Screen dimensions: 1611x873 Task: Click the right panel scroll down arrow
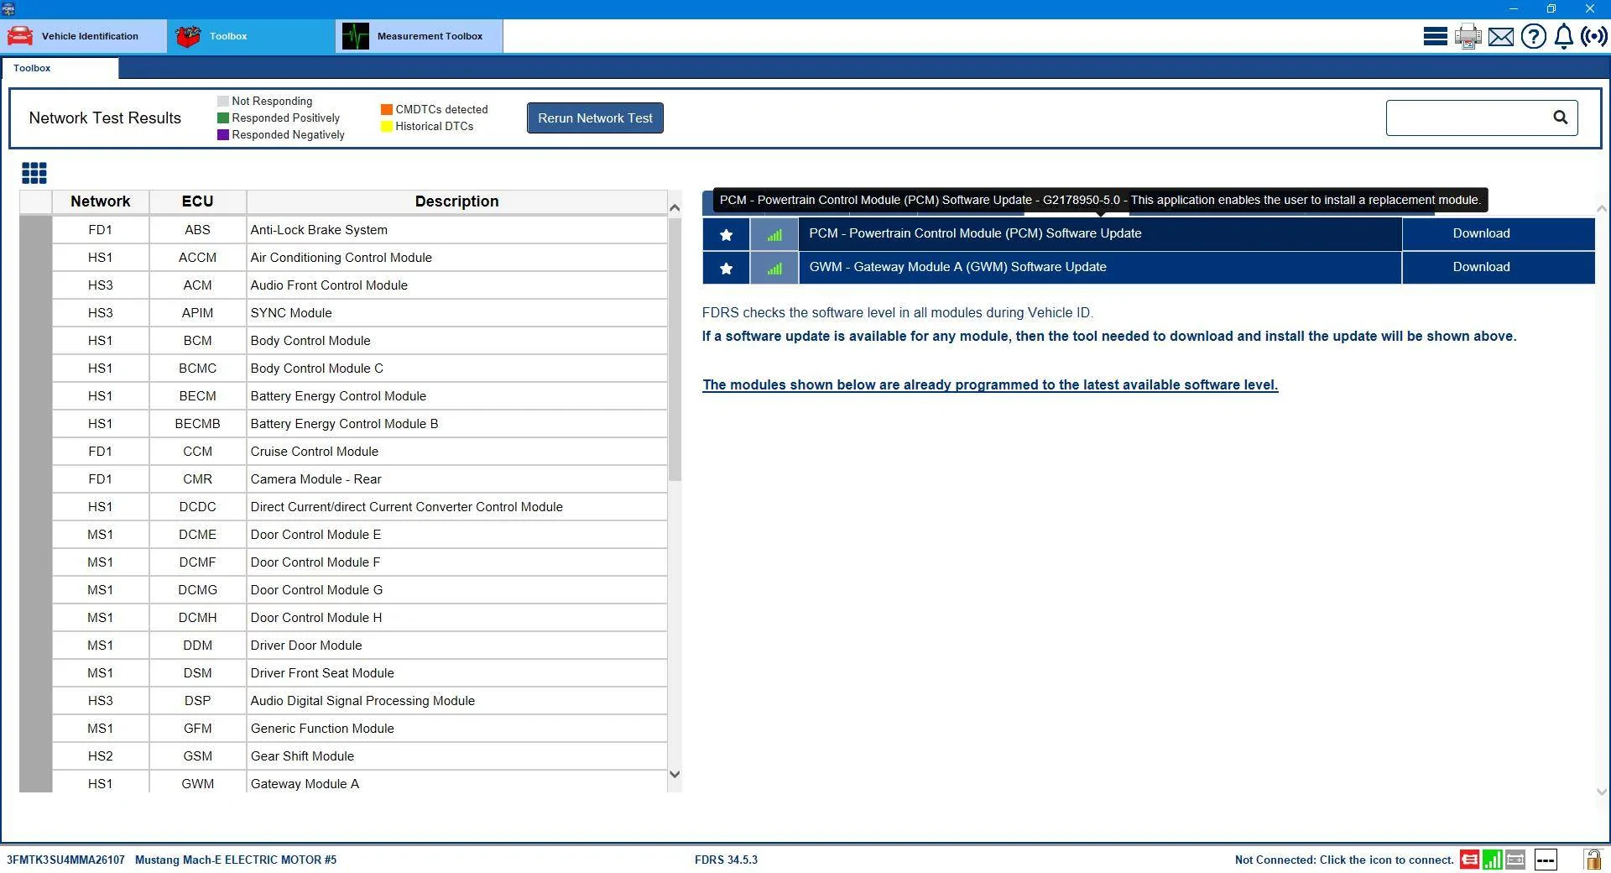click(1601, 792)
